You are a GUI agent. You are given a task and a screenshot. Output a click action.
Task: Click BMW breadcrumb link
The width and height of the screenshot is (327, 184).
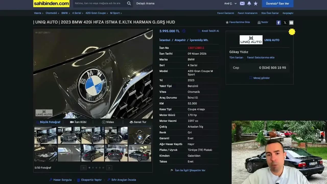tap(64, 13)
